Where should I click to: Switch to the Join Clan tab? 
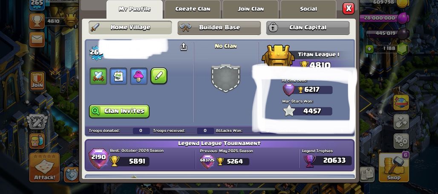(x=251, y=9)
